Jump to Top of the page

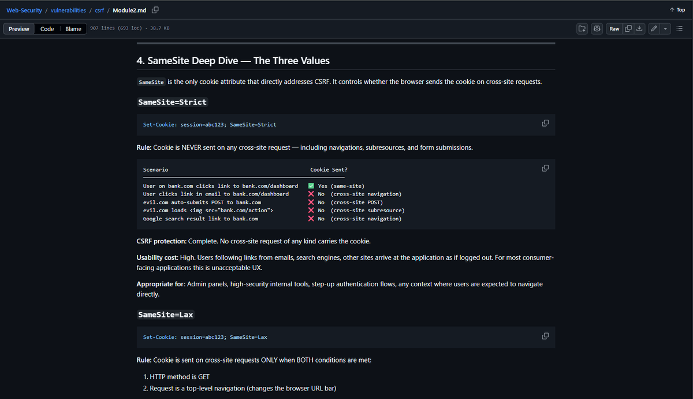click(x=677, y=10)
